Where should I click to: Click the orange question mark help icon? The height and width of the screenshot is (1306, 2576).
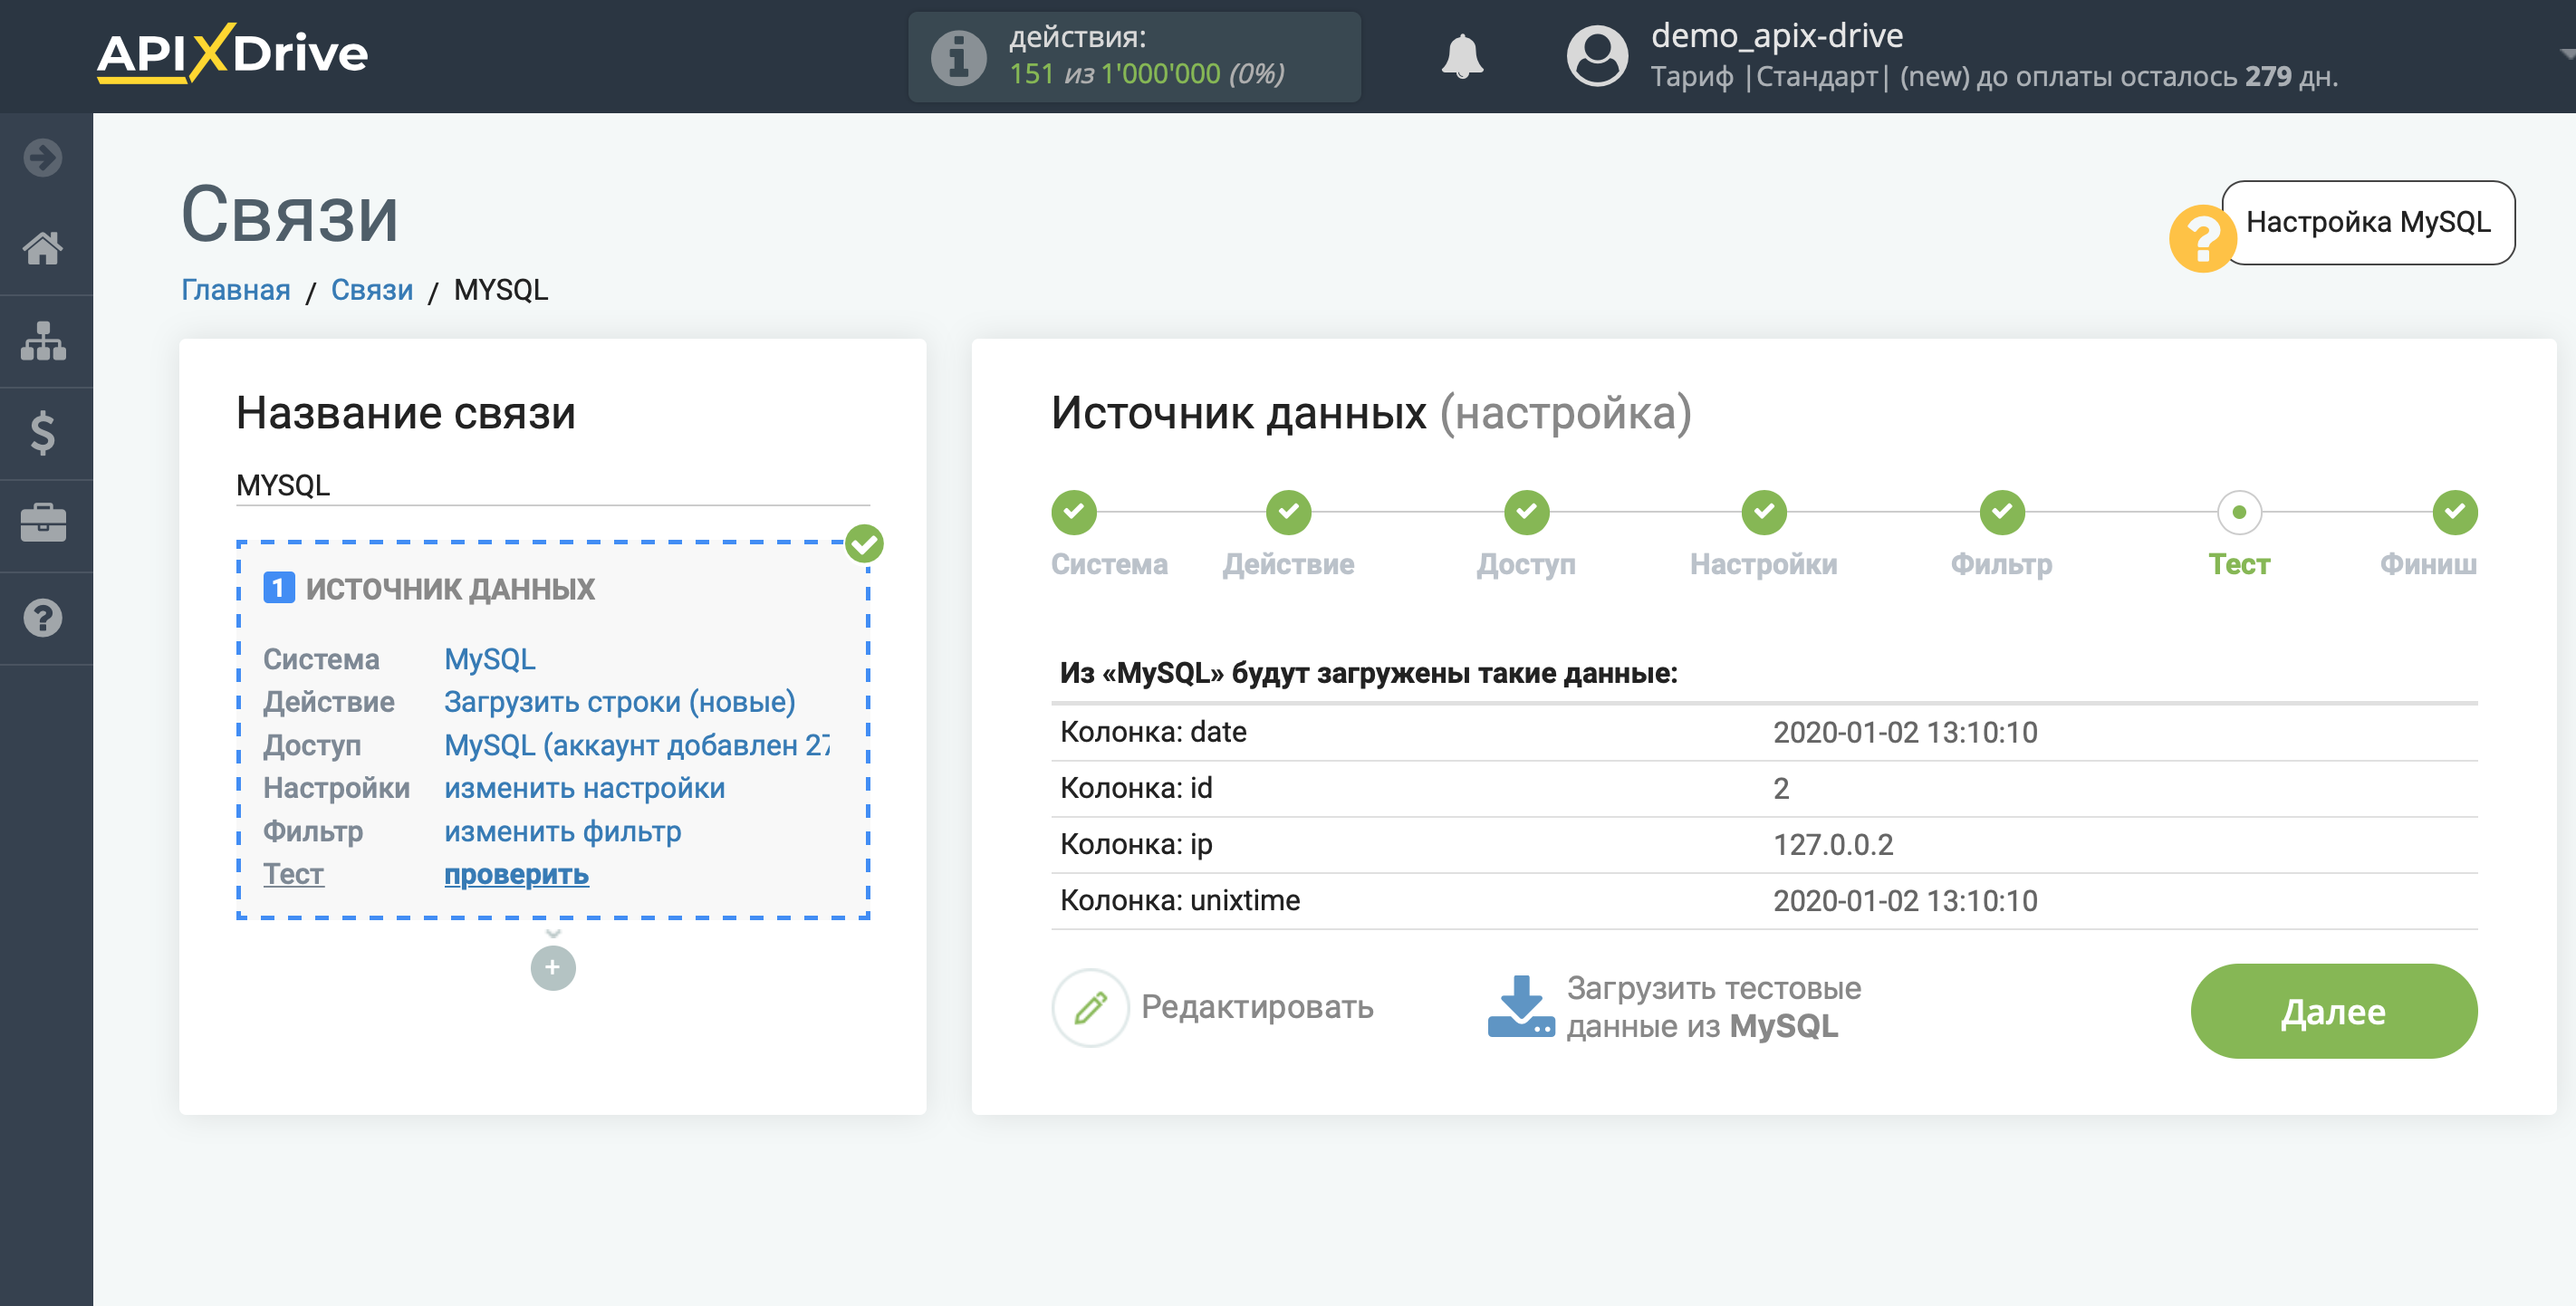tap(2202, 238)
